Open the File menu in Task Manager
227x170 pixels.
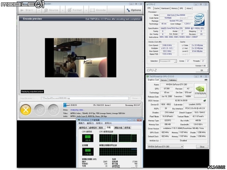[81, 123]
